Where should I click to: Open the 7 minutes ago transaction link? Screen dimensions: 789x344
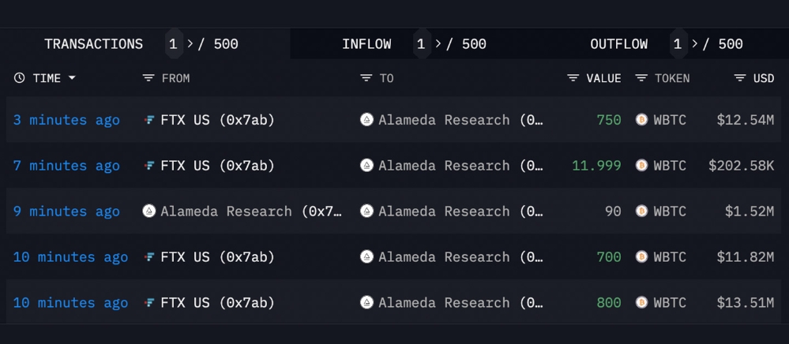66,166
